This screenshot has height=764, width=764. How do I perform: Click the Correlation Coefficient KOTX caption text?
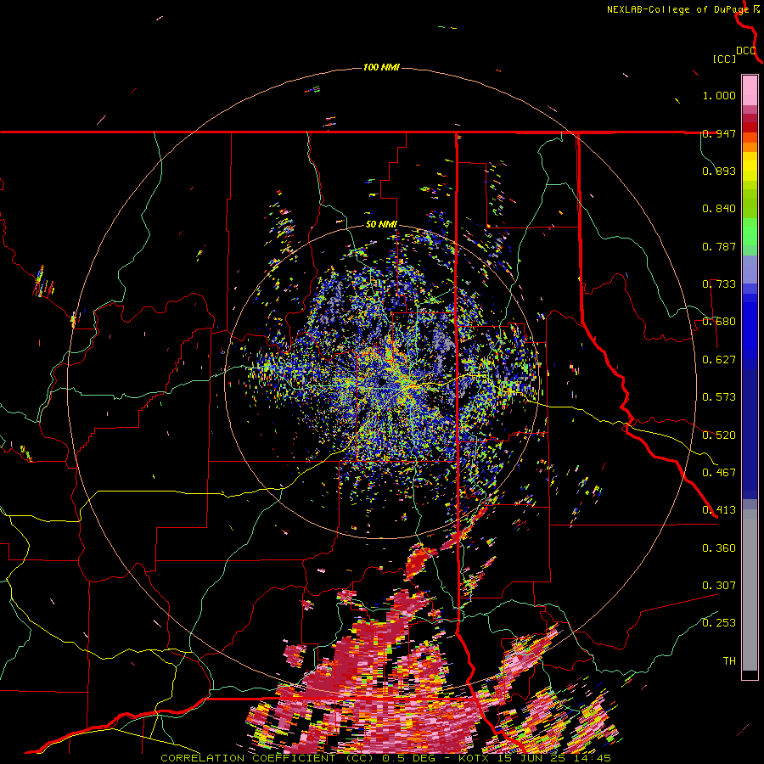pyautogui.click(x=385, y=758)
